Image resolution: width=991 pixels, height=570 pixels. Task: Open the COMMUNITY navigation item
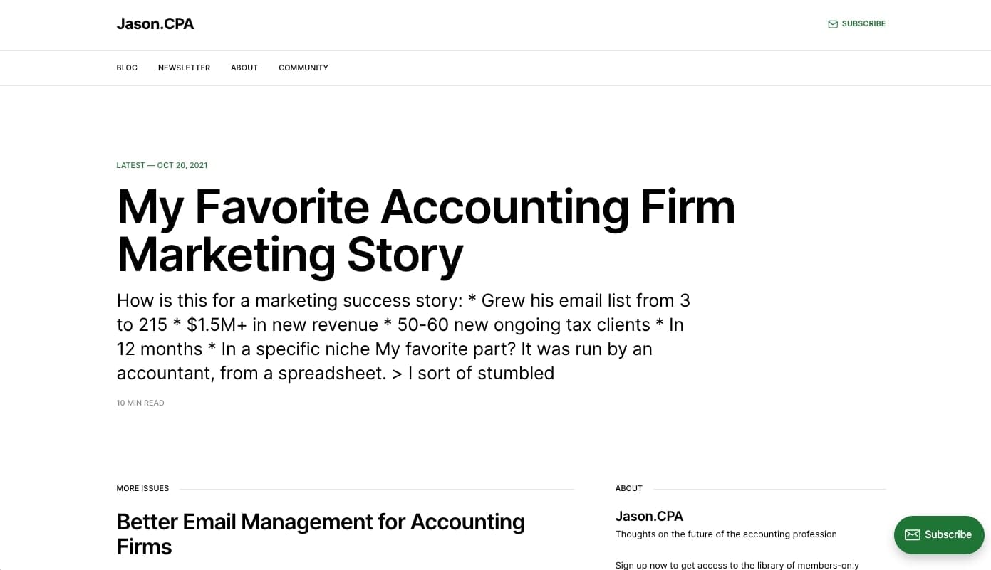(x=303, y=68)
